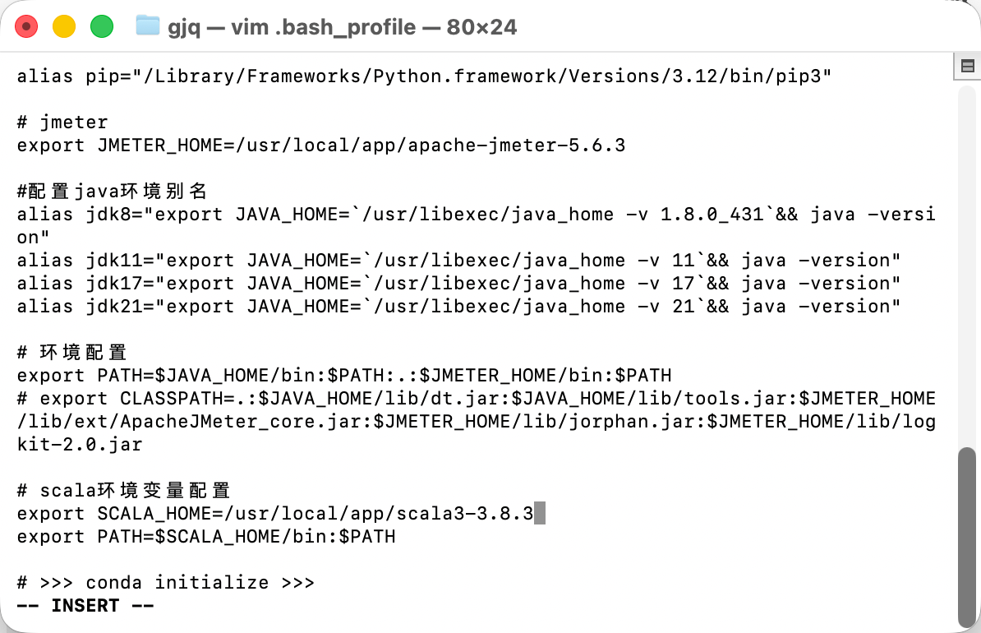Viewport: 981px width, 633px height.
Task: Click the "# >>> conda initialize >>>" line
Action: click(165, 583)
